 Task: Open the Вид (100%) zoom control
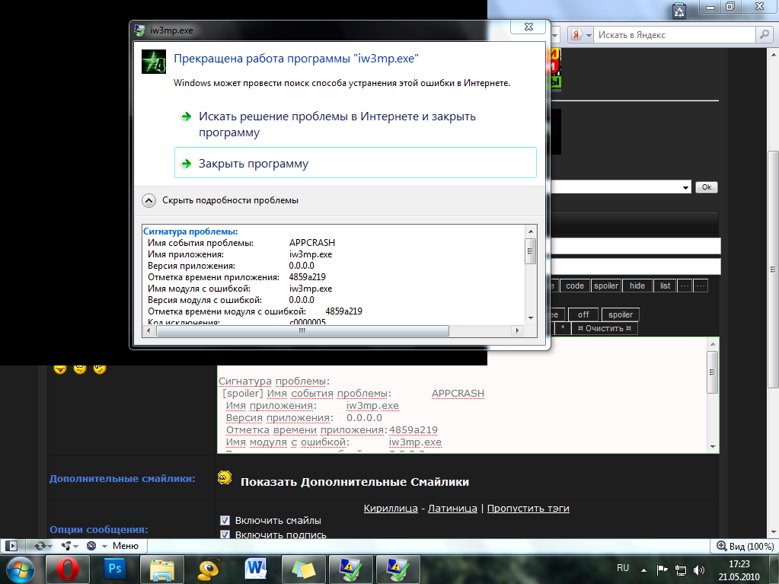coord(745,546)
